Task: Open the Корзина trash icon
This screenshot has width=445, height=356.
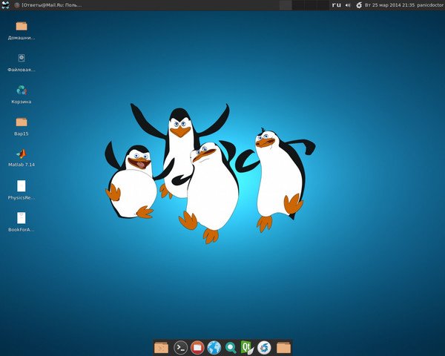Action: click(x=22, y=90)
